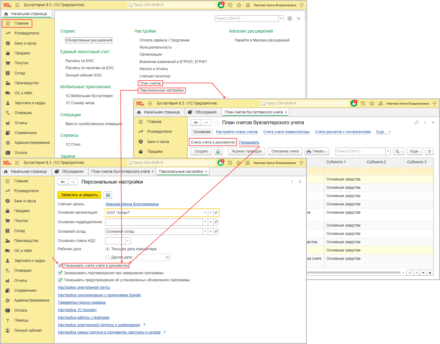440x344 pixels.
Task: Click the link icon in Plan of accounts form
Action: click(417, 122)
